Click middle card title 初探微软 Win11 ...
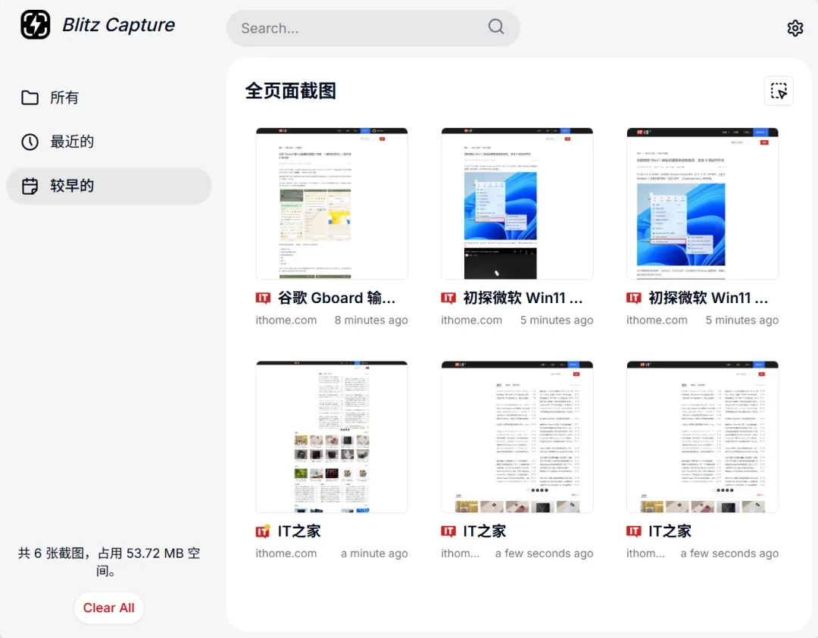The height and width of the screenshot is (638, 818). 523,298
